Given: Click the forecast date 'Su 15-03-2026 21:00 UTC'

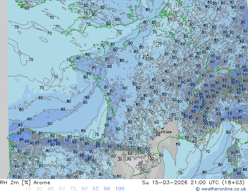Looking at the screenshot, I should 180,183.
